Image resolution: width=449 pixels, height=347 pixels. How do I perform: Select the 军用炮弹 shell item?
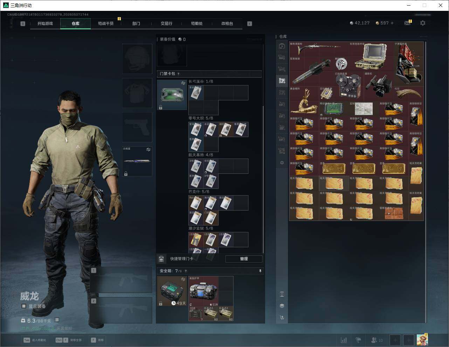[311, 72]
